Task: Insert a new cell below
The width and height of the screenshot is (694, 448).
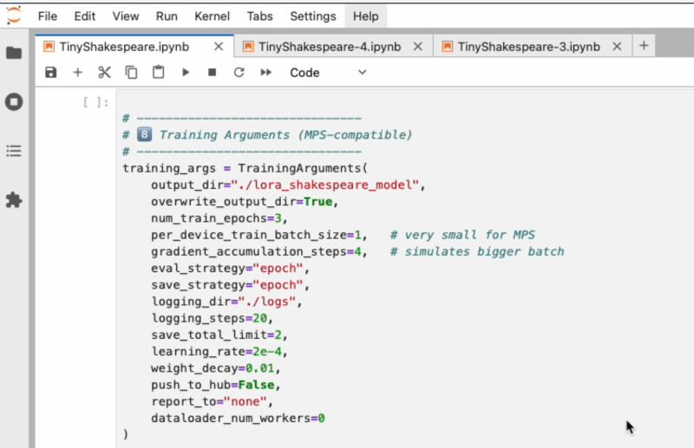Action: click(x=77, y=73)
